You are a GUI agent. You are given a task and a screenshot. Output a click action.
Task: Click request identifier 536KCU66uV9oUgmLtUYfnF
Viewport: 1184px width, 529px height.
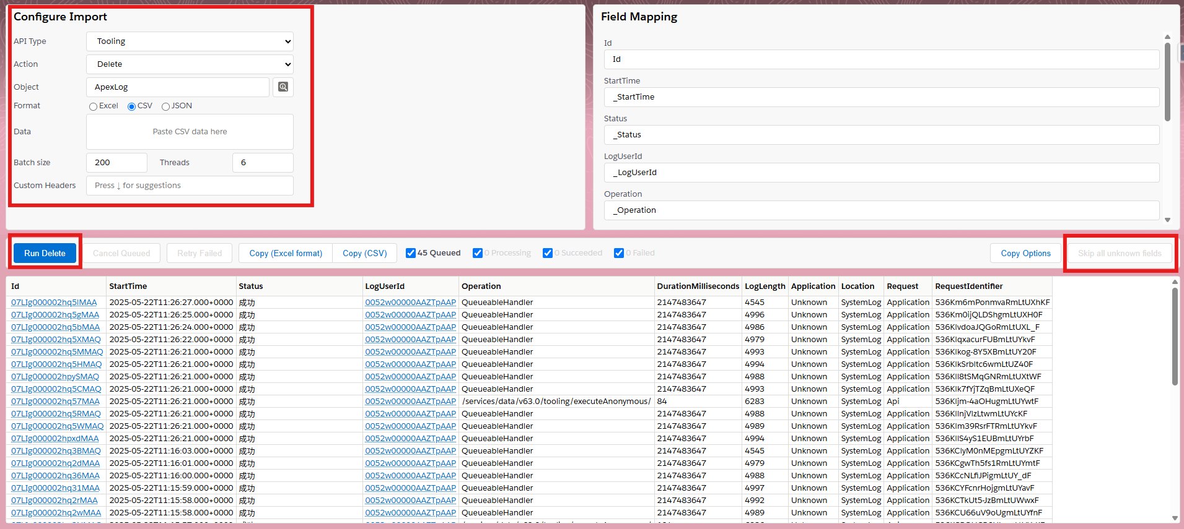coord(993,513)
